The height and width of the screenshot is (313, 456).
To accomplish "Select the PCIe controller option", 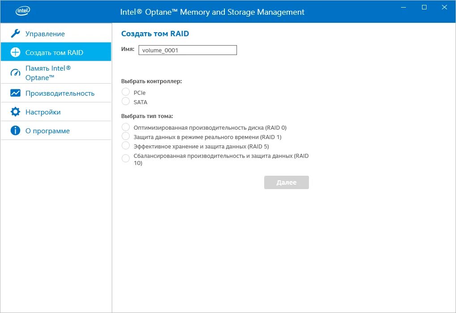I will click(x=126, y=92).
